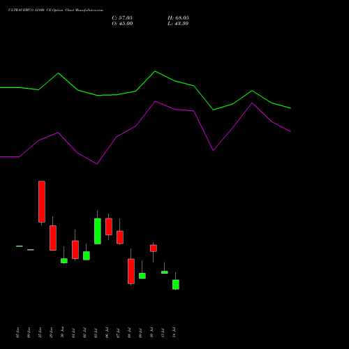Image resolution: width=349 pixels, height=349 pixels.
Task: Select the red candlestick for 29 Jun
Action: (53, 238)
